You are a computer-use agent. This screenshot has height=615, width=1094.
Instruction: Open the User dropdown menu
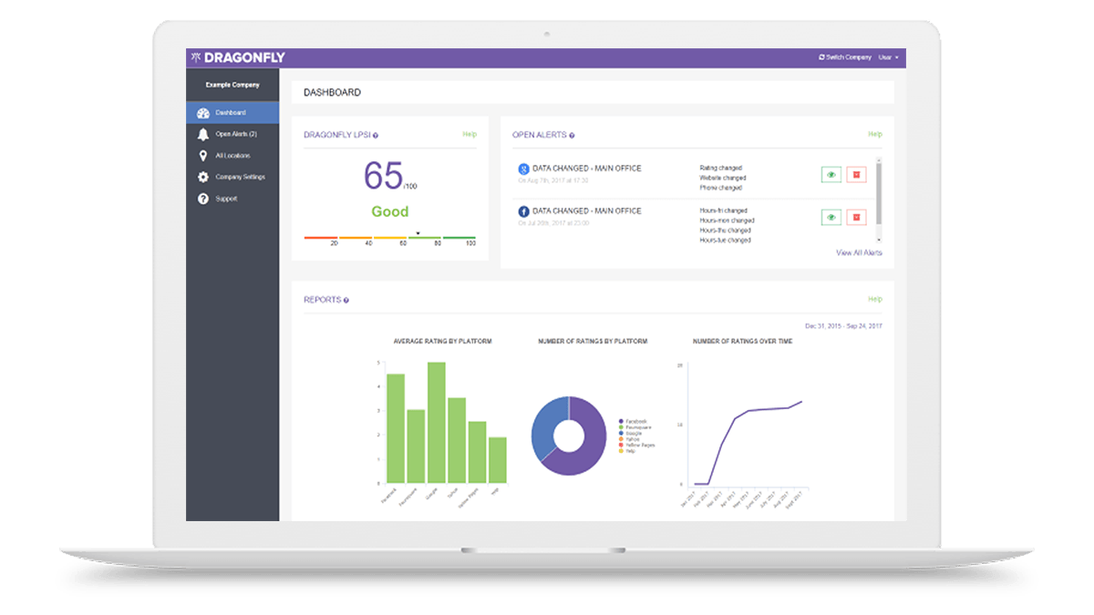click(886, 56)
